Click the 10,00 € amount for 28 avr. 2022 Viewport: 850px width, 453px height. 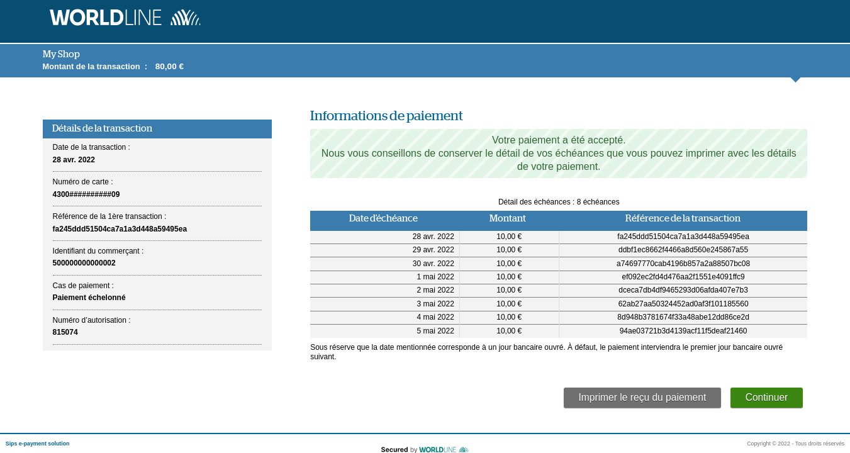509,237
